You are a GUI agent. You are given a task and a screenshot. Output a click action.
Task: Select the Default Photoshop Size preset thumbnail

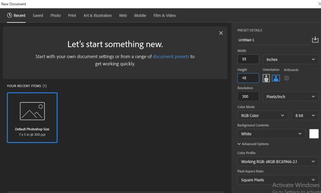point(32,118)
